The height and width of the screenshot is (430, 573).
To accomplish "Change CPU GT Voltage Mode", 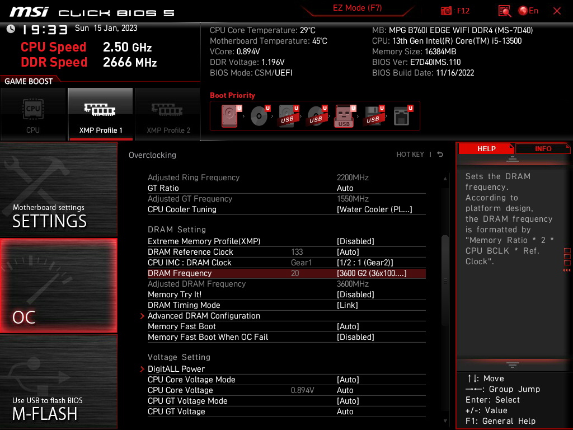I will pyautogui.click(x=286, y=401).
